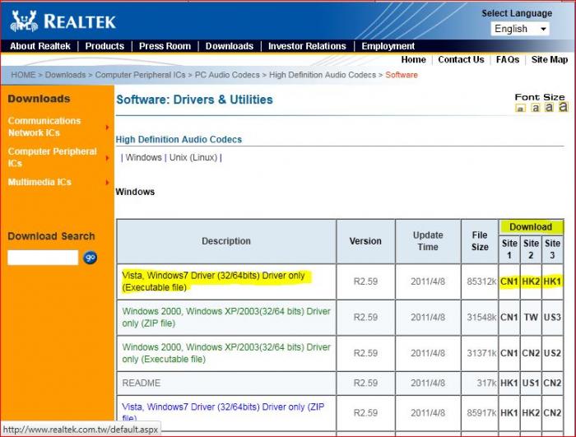Select the smallest font size icon

520,108
